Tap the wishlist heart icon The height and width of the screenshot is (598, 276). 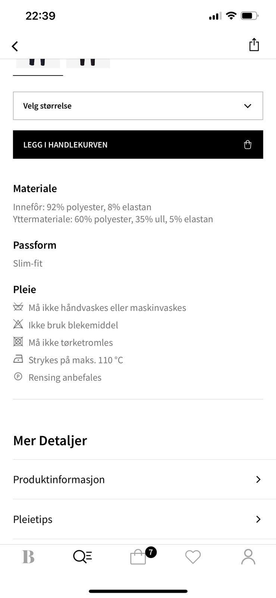pos(192,556)
